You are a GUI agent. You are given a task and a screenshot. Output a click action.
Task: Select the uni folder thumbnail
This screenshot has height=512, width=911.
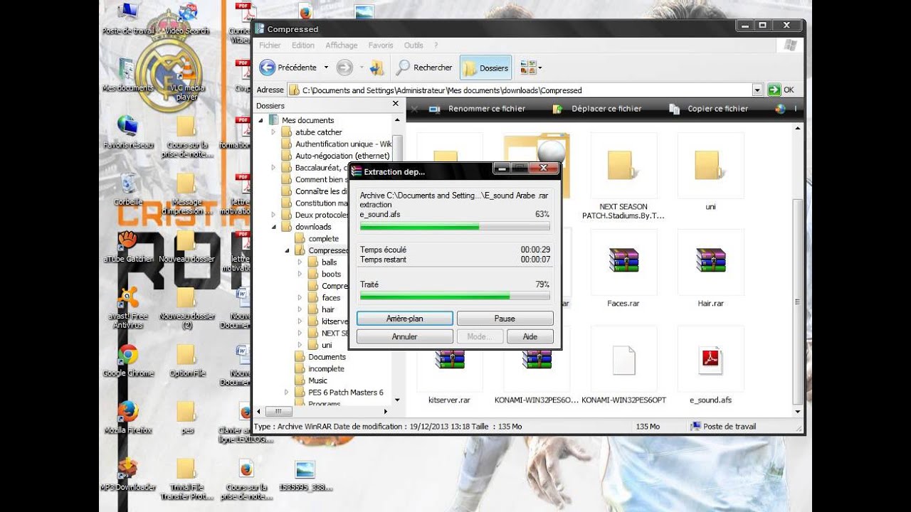(710, 166)
